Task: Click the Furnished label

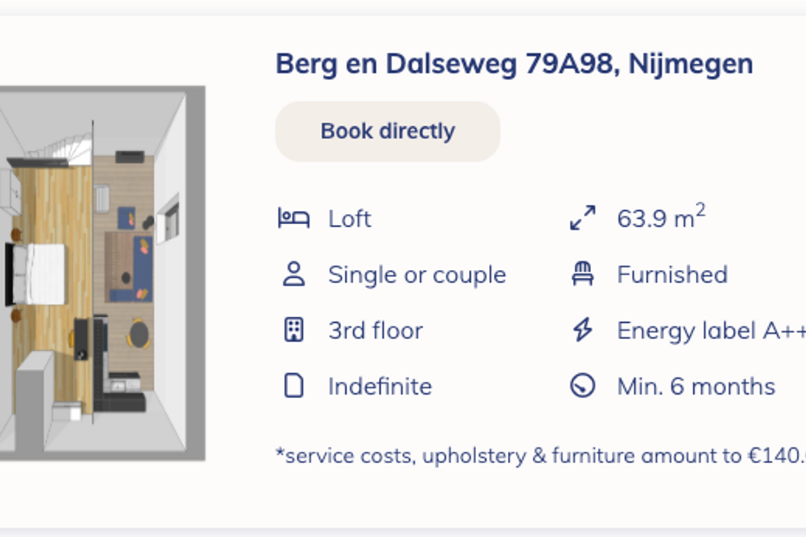Action: [672, 275]
